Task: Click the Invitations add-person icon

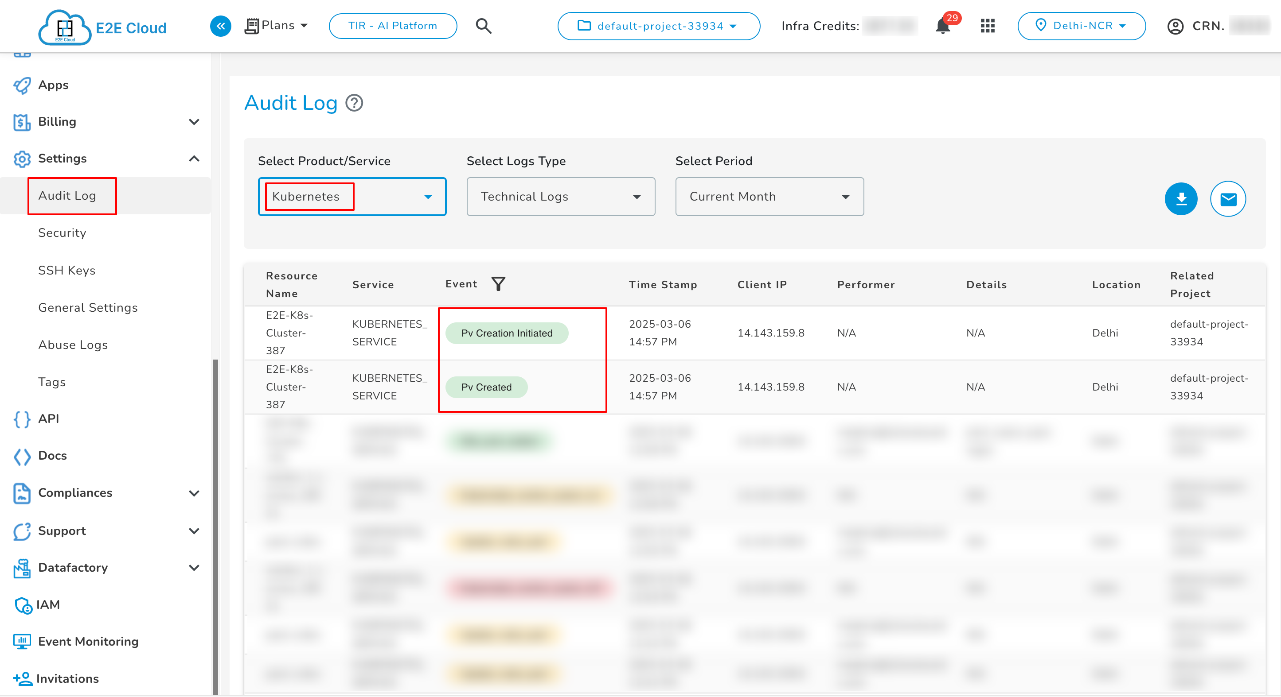Action: (22, 678)
